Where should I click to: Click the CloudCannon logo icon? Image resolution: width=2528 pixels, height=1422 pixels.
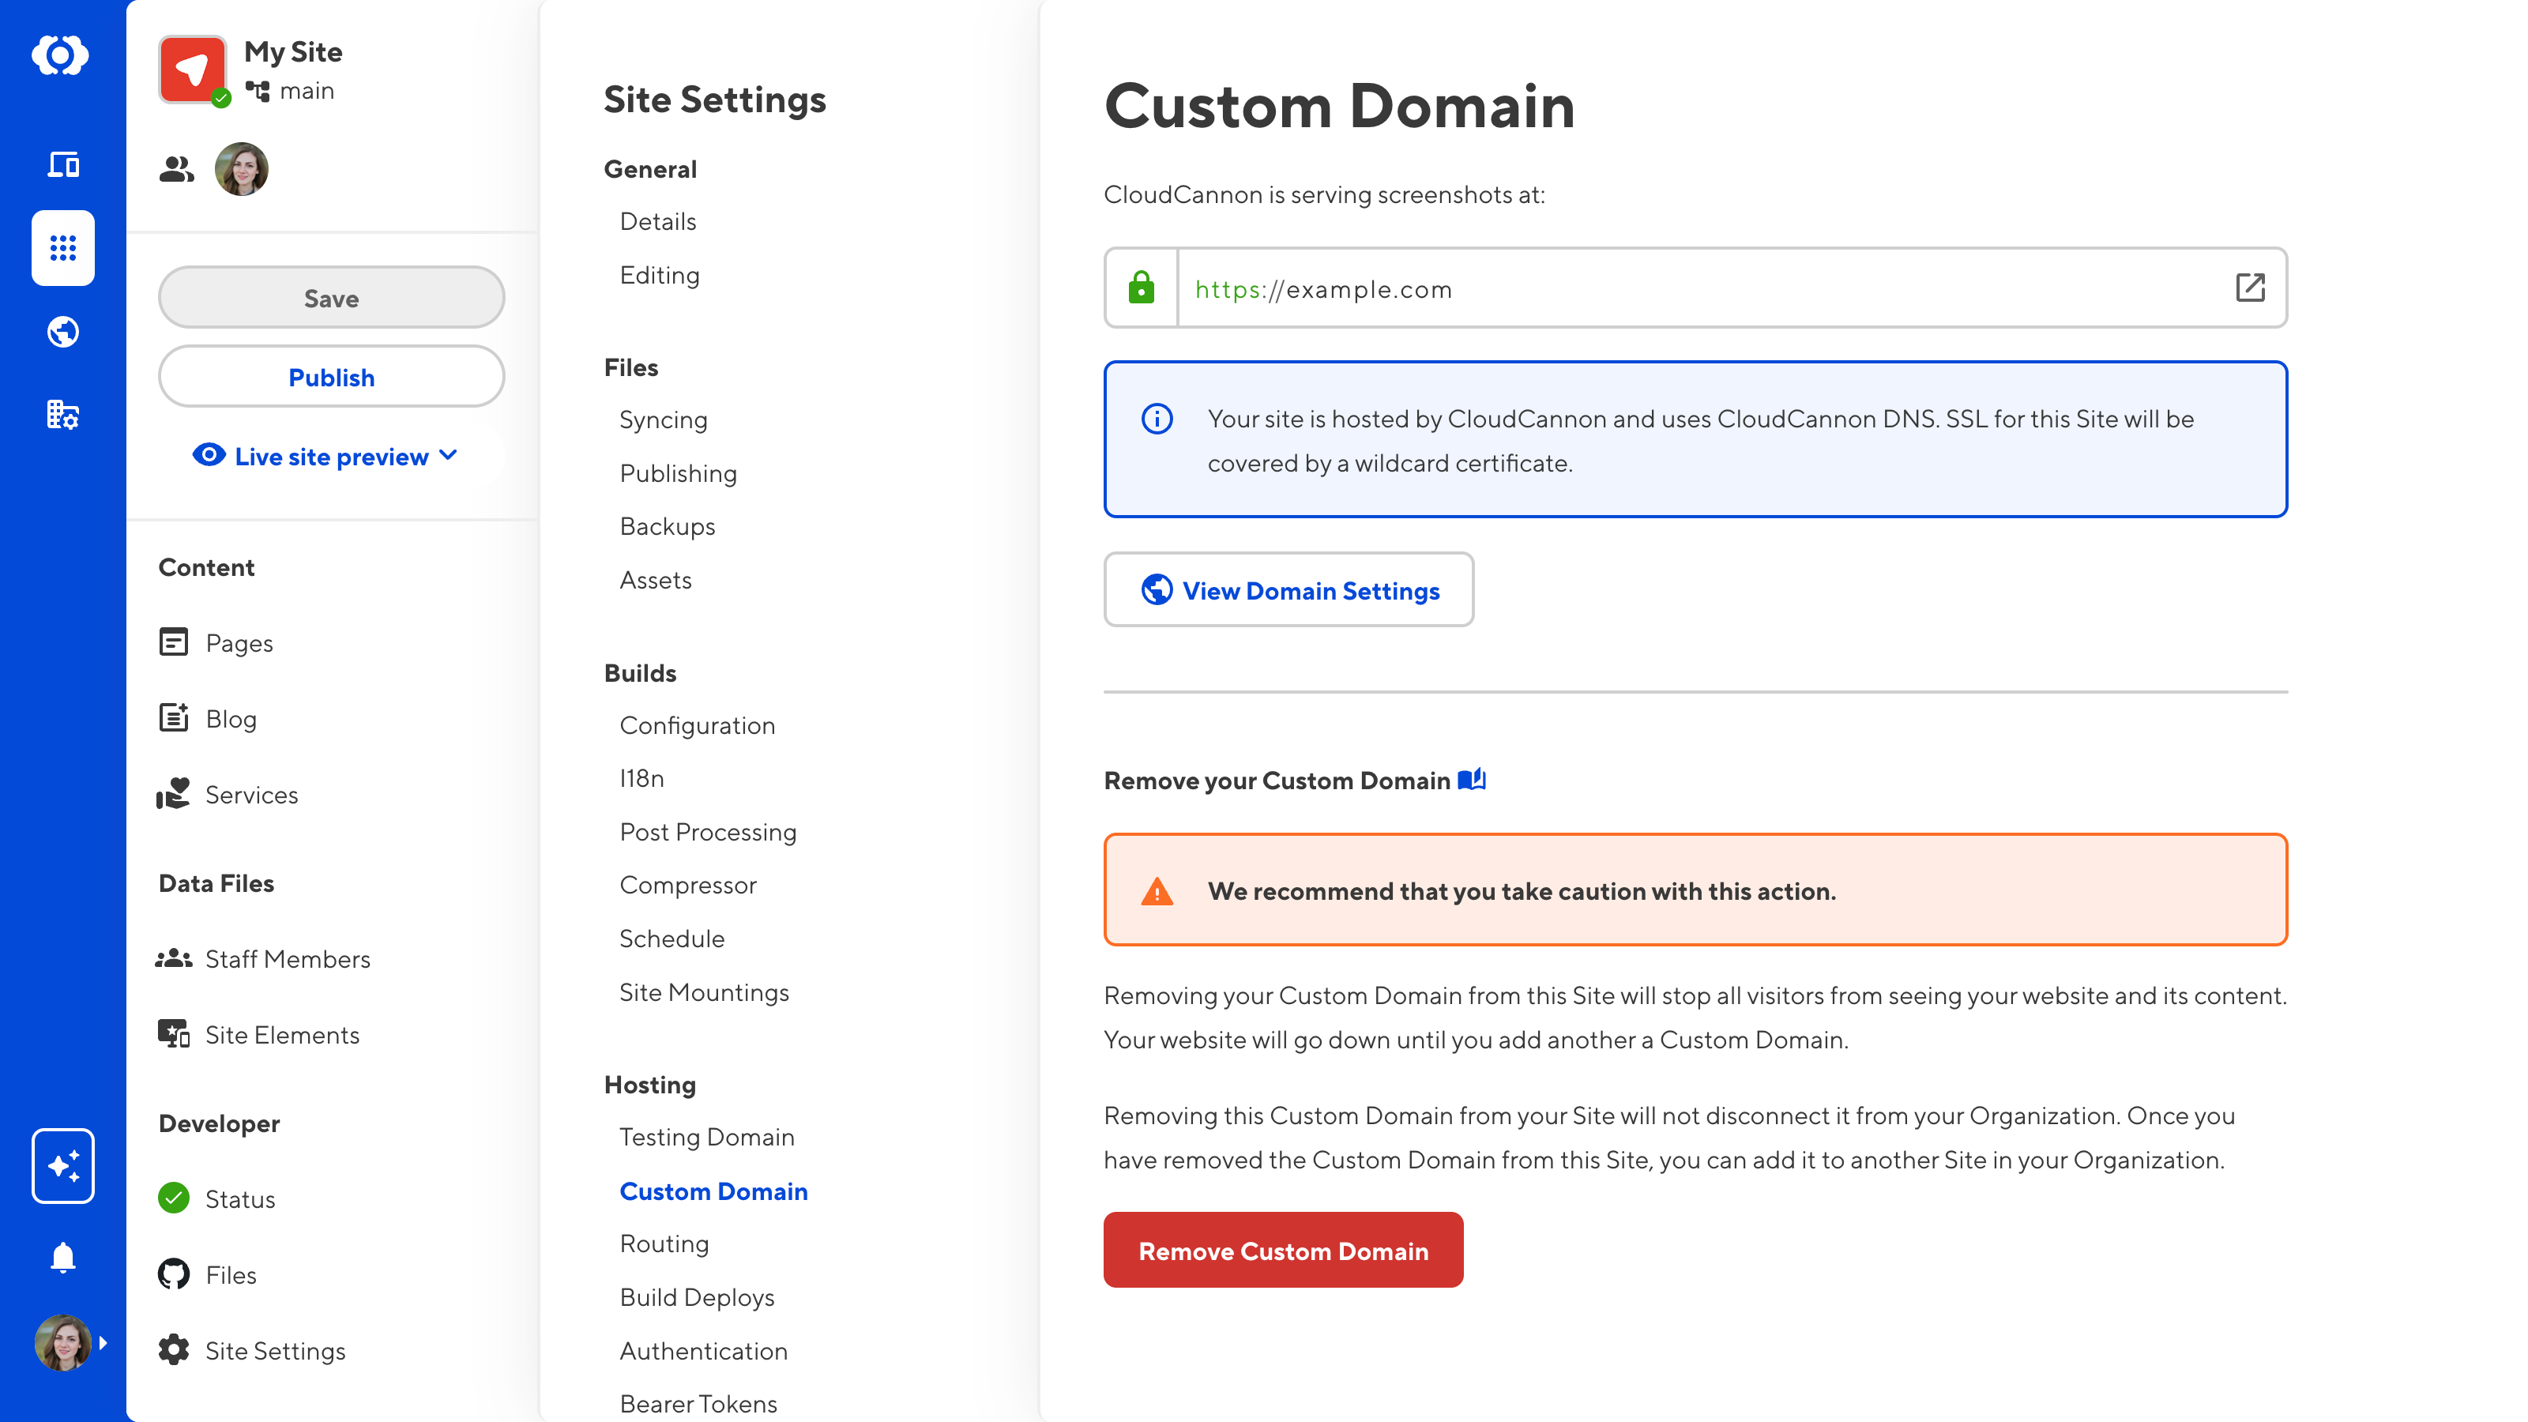pos(61,55)
